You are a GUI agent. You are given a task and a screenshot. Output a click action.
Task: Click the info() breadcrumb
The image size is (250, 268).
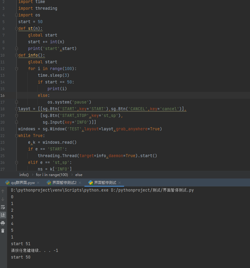pyautogui.click(x=24, y=175)
